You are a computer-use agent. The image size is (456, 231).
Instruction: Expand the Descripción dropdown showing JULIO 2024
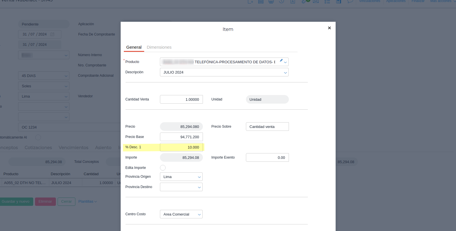pos(285,72)
